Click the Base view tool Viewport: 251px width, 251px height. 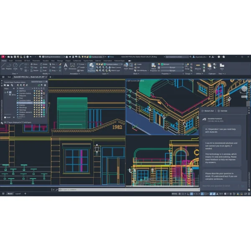tap(222, 66)
